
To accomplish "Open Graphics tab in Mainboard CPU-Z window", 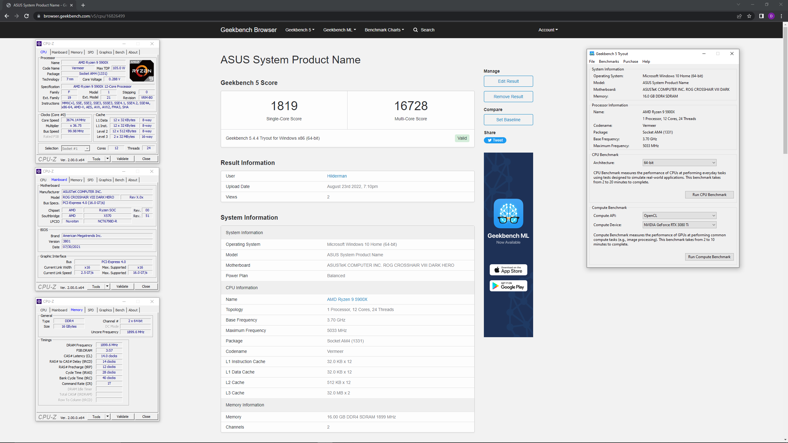I will pyautogui.click(x=105, y=180).
